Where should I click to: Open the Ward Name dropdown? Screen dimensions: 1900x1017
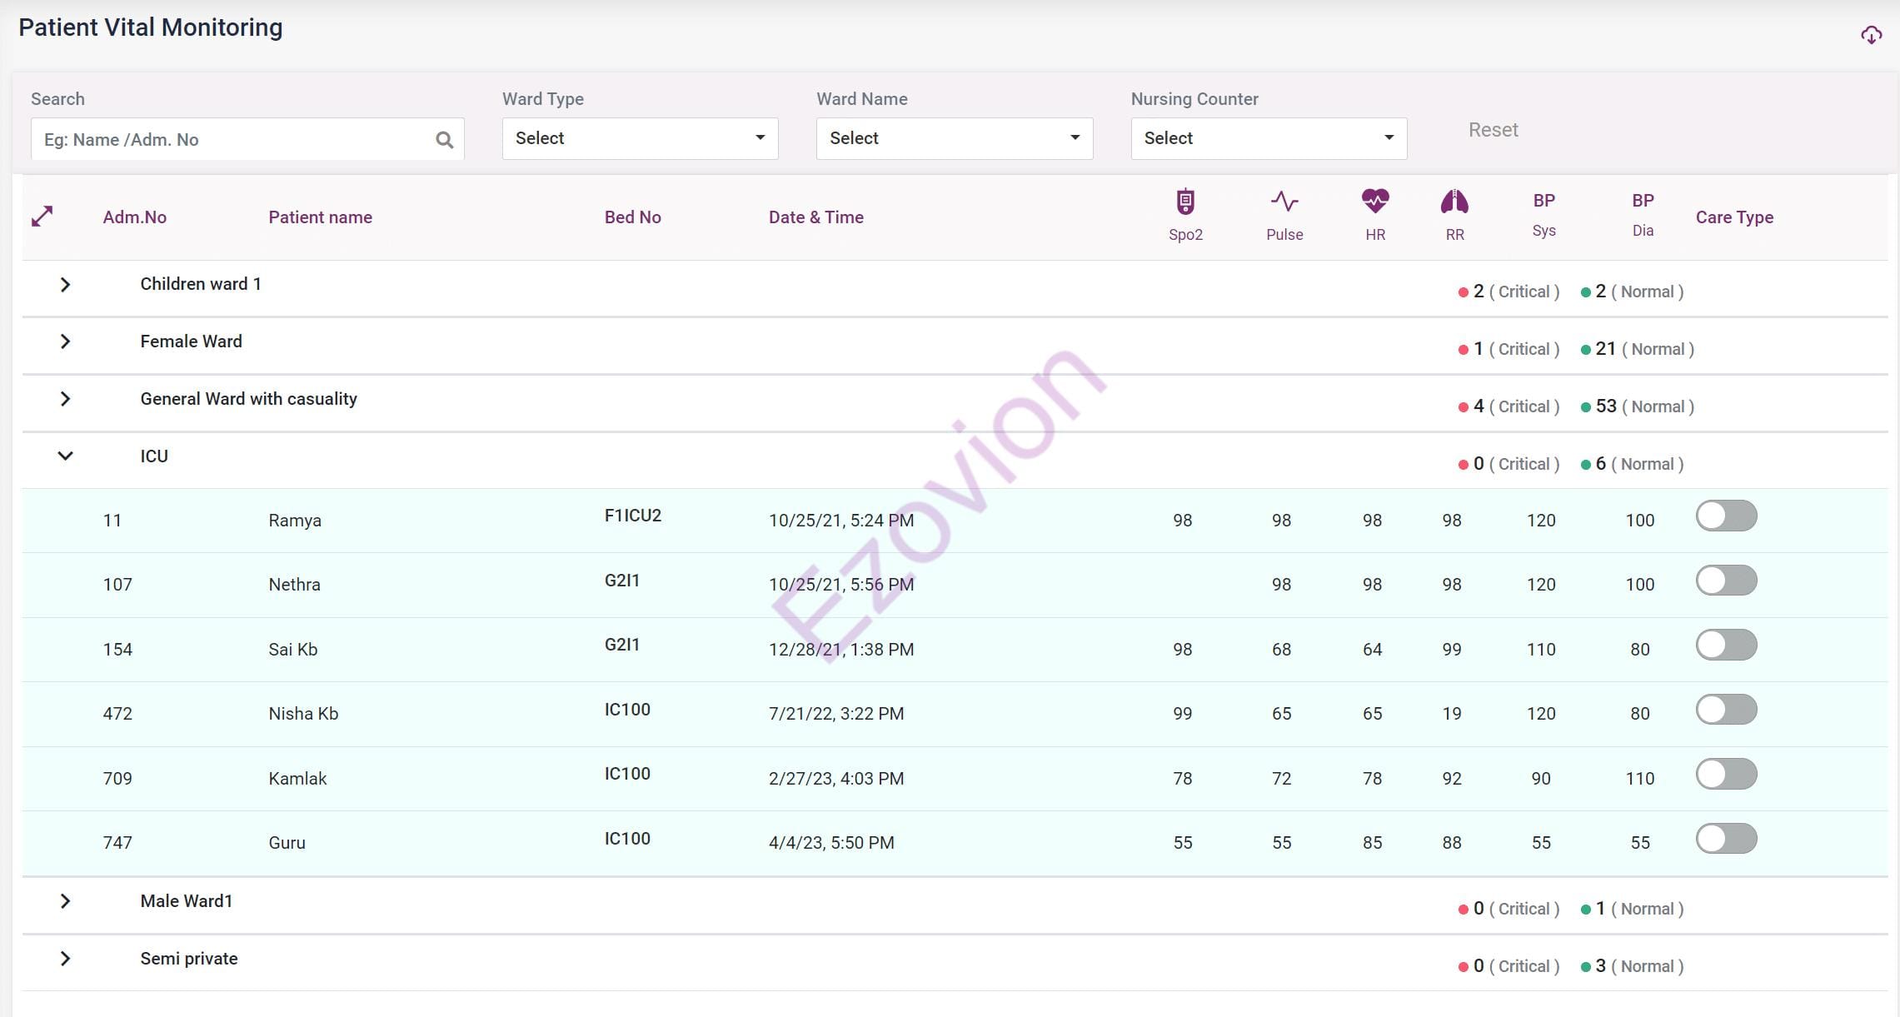coord(954,138)
